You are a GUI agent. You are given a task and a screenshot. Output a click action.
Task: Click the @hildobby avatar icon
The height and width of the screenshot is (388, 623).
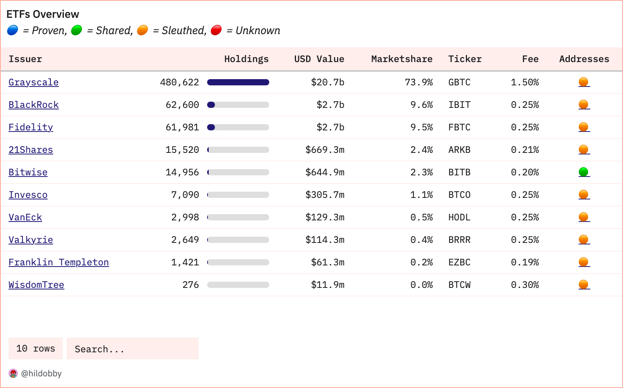pos(13,373)
